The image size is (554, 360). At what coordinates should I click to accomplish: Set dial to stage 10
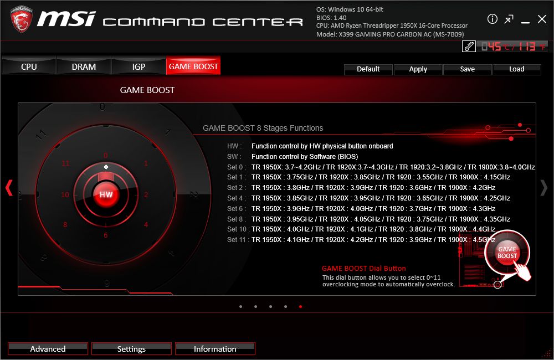click(x=65, y=194)
